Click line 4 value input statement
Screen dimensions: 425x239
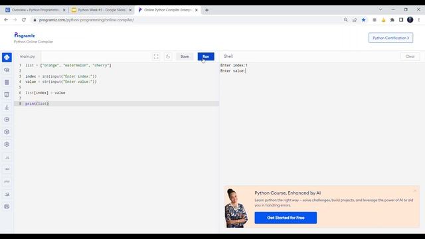click(61, 82)
